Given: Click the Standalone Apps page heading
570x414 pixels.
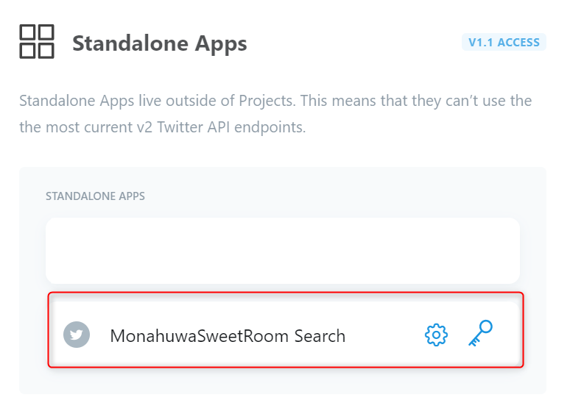Looking at the screenshot, I should point(159,43).
